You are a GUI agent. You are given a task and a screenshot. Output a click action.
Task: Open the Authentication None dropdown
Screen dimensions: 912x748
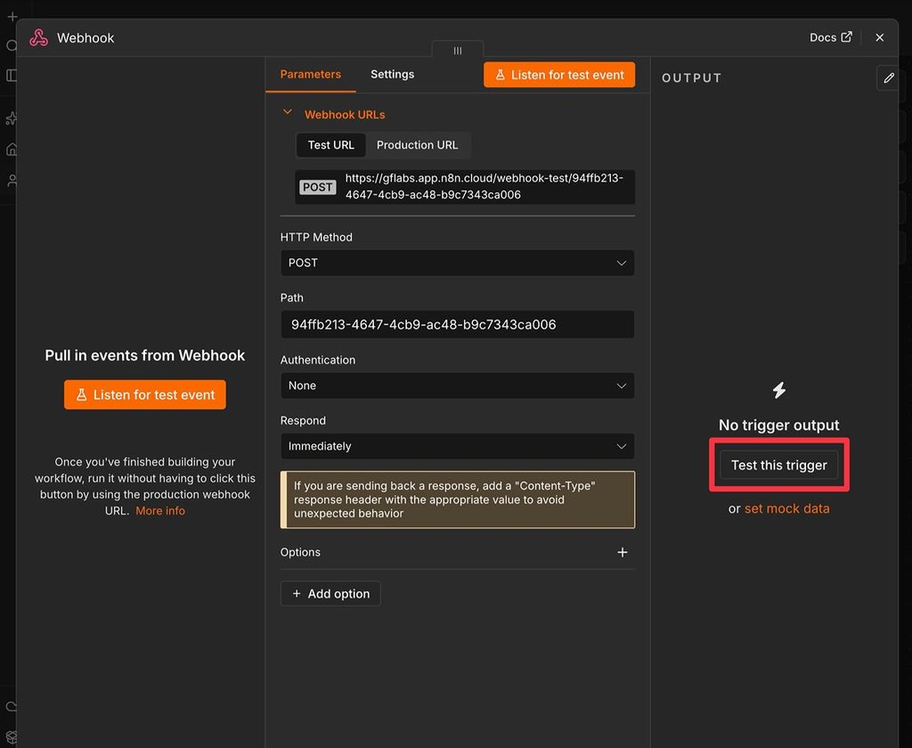tap(457, 386)
